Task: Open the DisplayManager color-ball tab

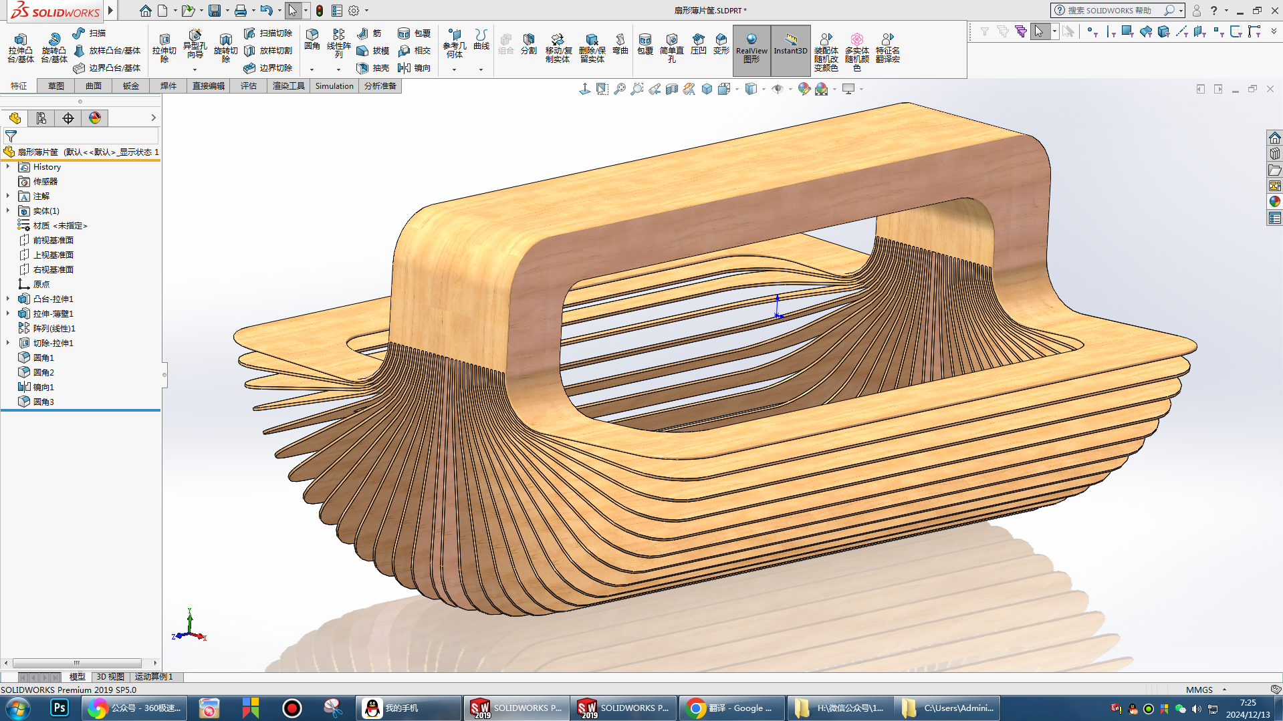Action: [x=95, y=118]
